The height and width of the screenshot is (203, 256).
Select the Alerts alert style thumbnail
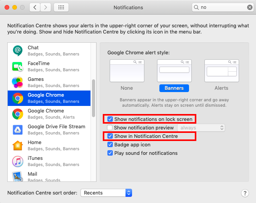222,71
